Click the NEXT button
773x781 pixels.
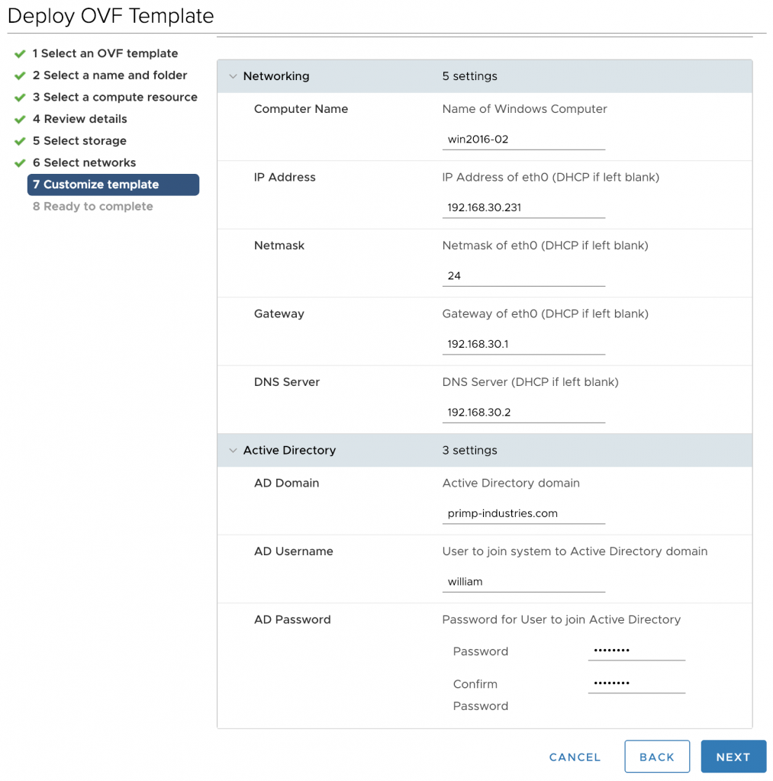tap(733, 757)
